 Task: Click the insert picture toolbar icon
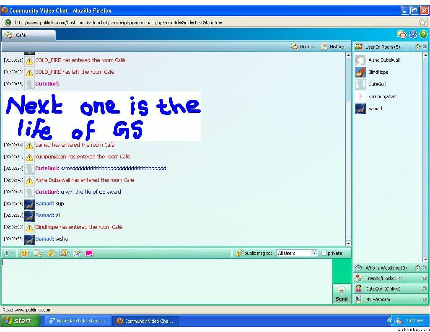[x=63, y=253]
